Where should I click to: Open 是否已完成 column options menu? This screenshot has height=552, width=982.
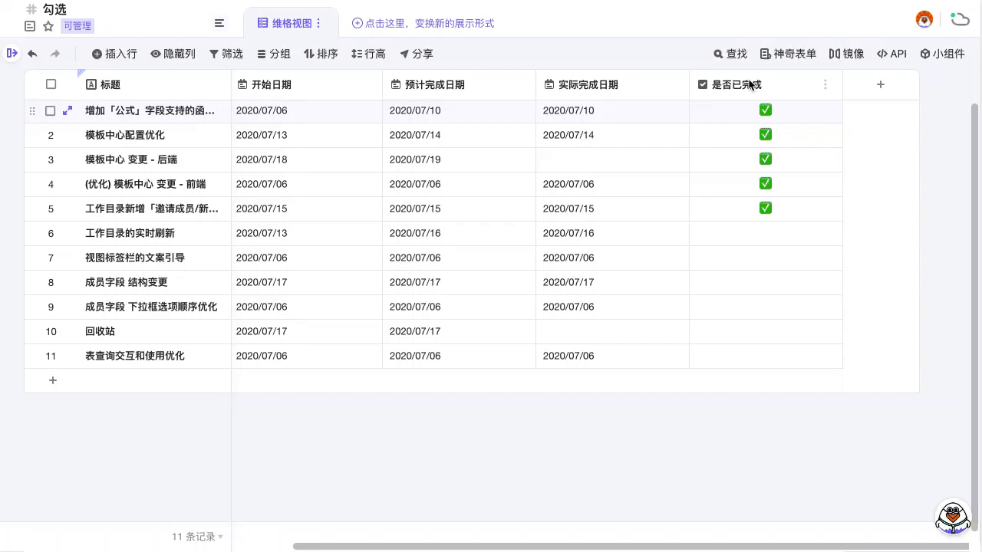pyautogui.click(x=825, y=84)
